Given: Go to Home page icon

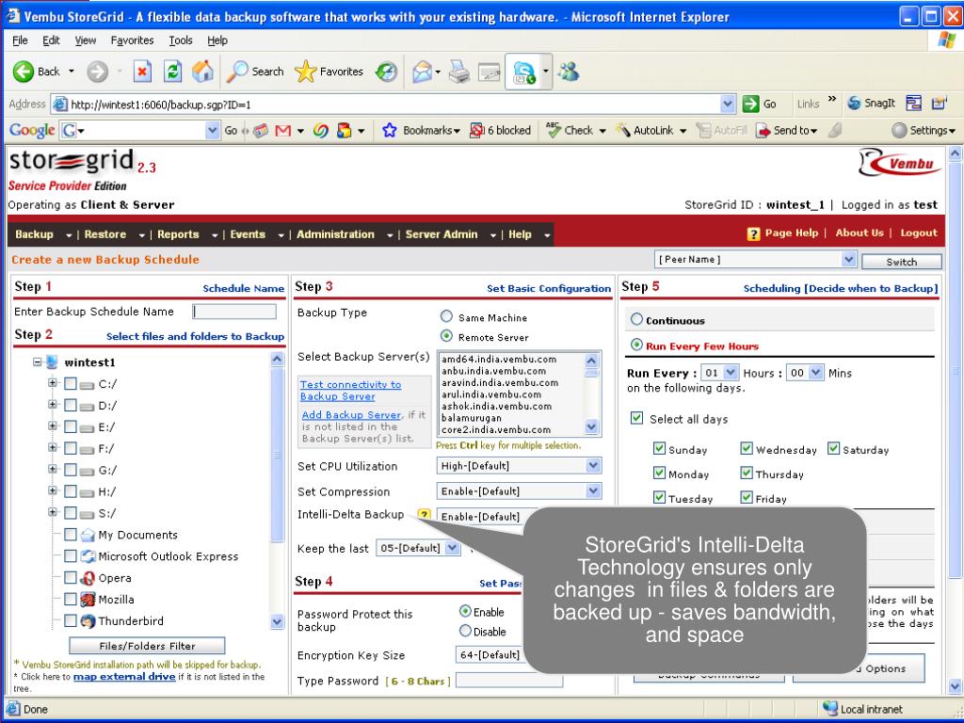Looking at the screenshot, I should tap(202, 72).
